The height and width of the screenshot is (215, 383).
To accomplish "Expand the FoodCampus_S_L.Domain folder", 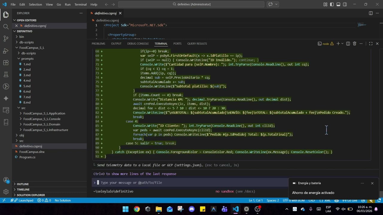I will [x=42, y=124].
